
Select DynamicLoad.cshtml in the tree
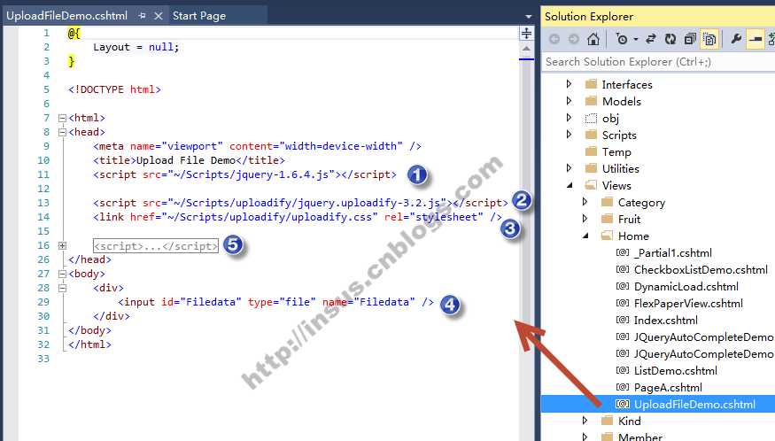(686, 286)
